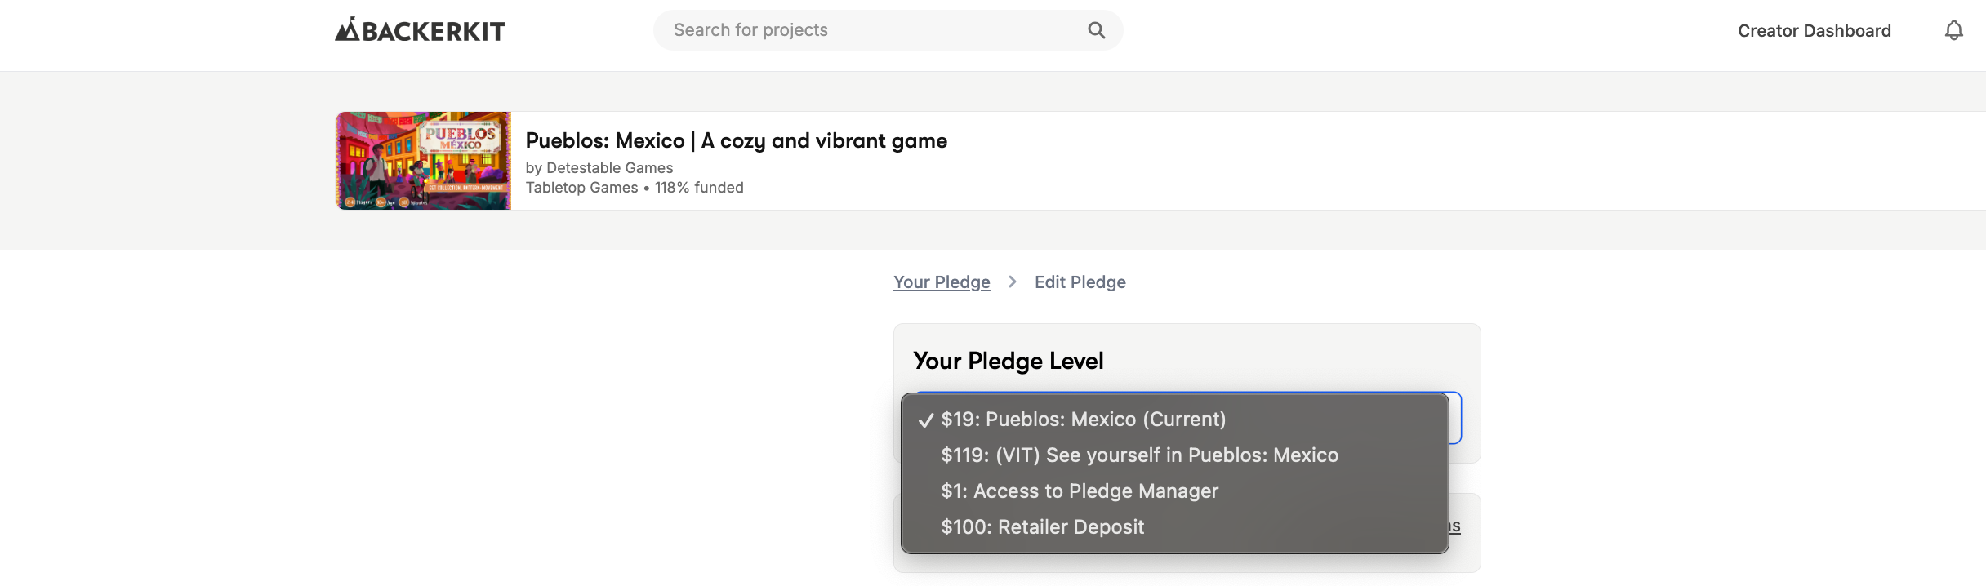
Task: Click the partially hidden underlined link
Action: tap(1454, 526)
